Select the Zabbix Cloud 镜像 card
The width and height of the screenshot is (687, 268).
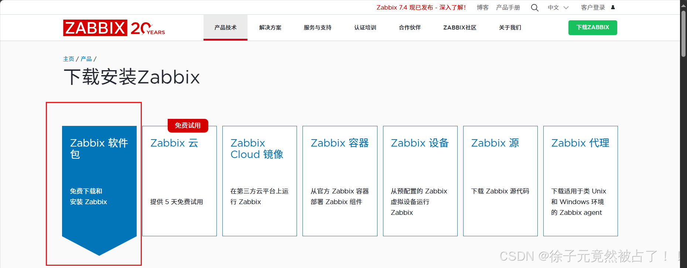click(260, 181)
